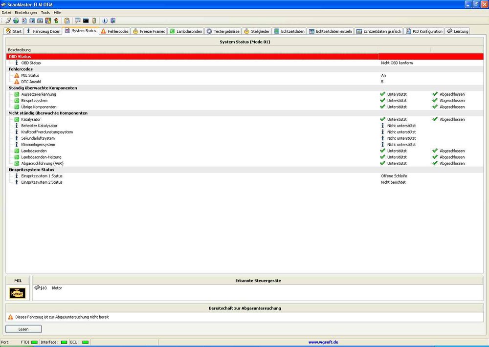This screenshot has width=489, height=347.
Task: Select the Katalysator tree row
Action: coord(31,119)
